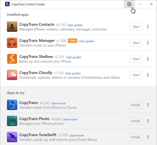Open more options for CopyTrans Manager

[x=148, y=43]
